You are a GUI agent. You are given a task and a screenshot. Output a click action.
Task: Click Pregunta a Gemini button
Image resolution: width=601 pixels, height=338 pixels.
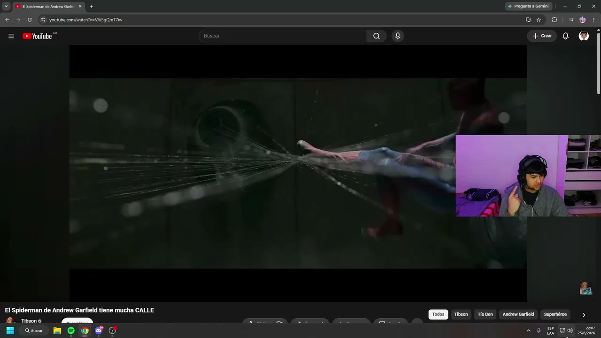pos(528,6)
